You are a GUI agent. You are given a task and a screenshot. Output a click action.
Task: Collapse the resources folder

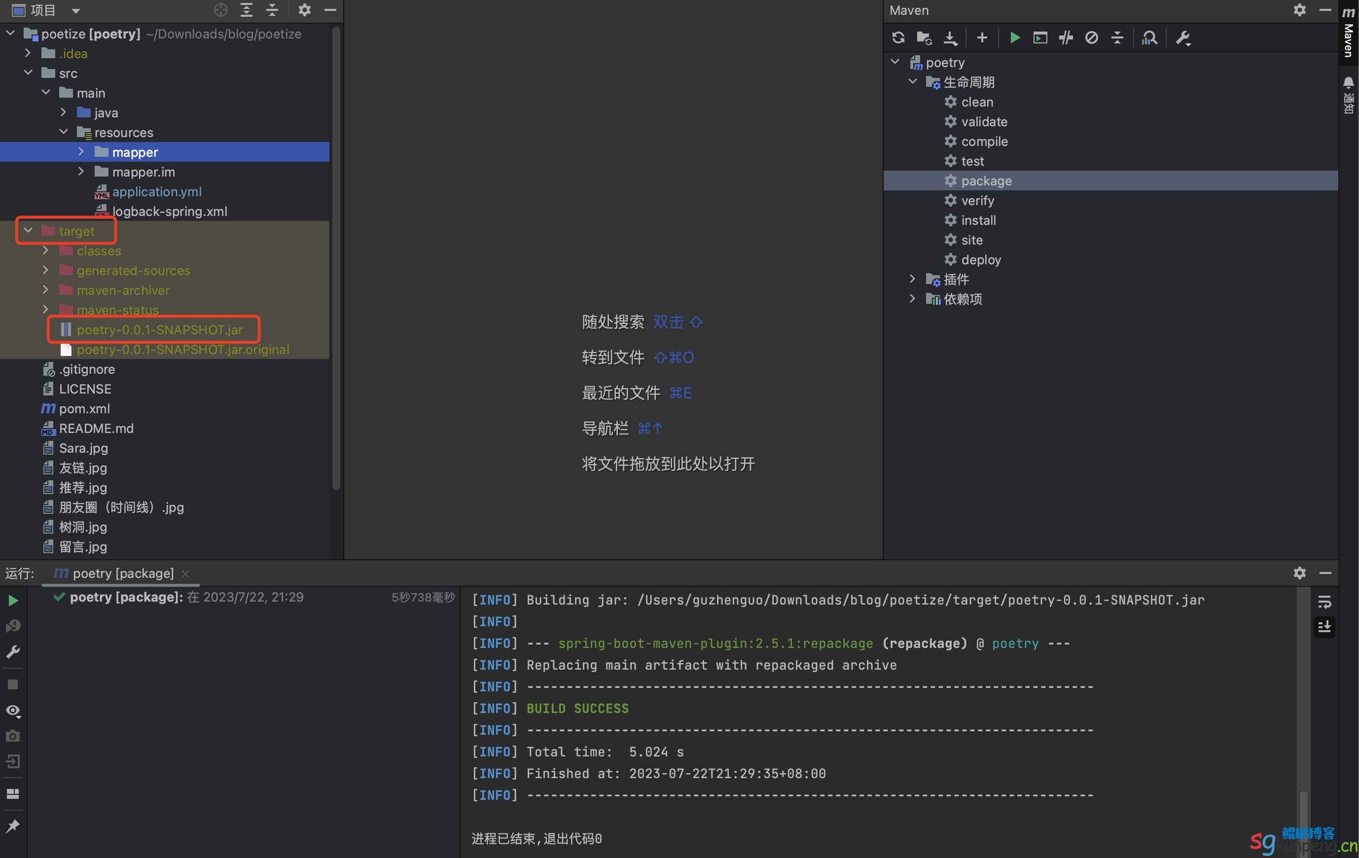click(x=63, y=132)
